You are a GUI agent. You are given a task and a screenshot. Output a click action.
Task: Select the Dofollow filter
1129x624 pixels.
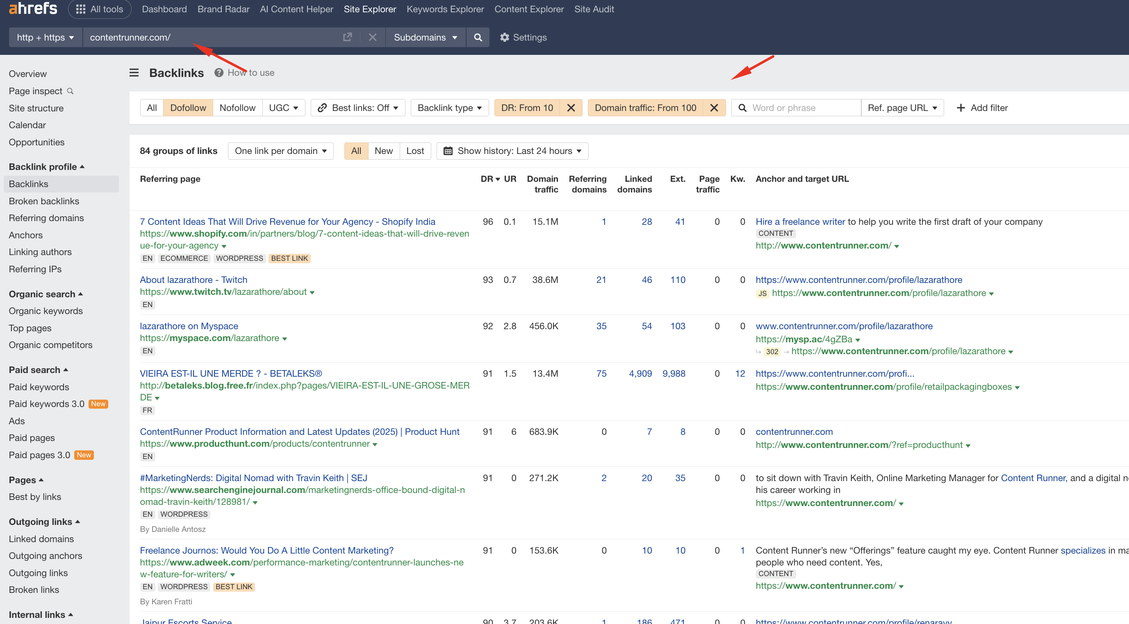click(188, 108)
